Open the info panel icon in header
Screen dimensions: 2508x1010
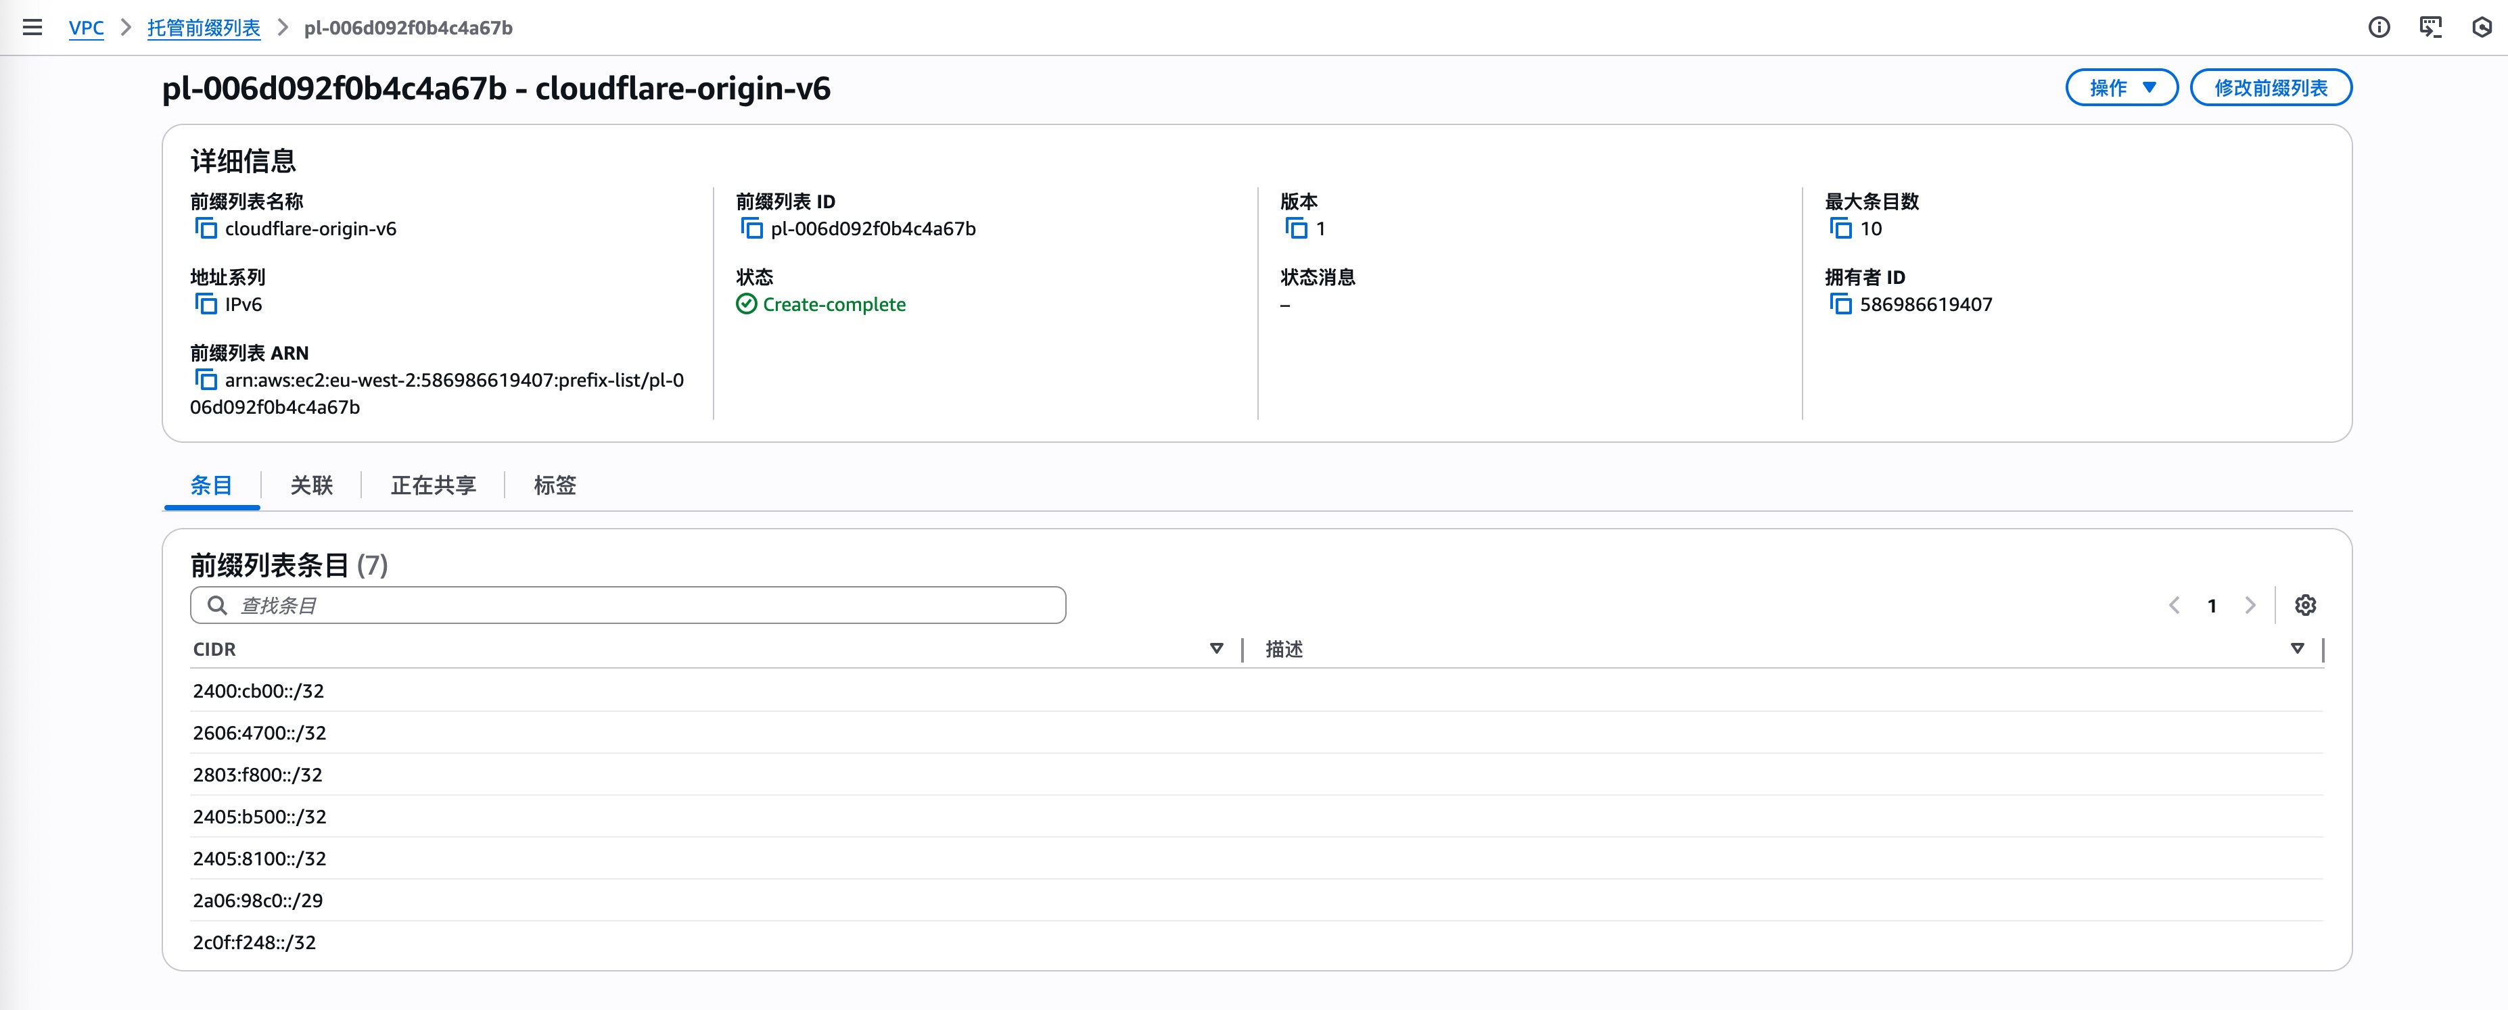2379,27
